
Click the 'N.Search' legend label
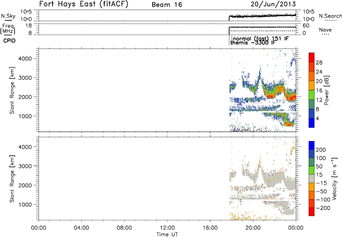point(330,16)
